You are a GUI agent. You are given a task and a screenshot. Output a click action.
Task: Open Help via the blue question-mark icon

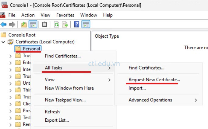(x=77, y=24)
